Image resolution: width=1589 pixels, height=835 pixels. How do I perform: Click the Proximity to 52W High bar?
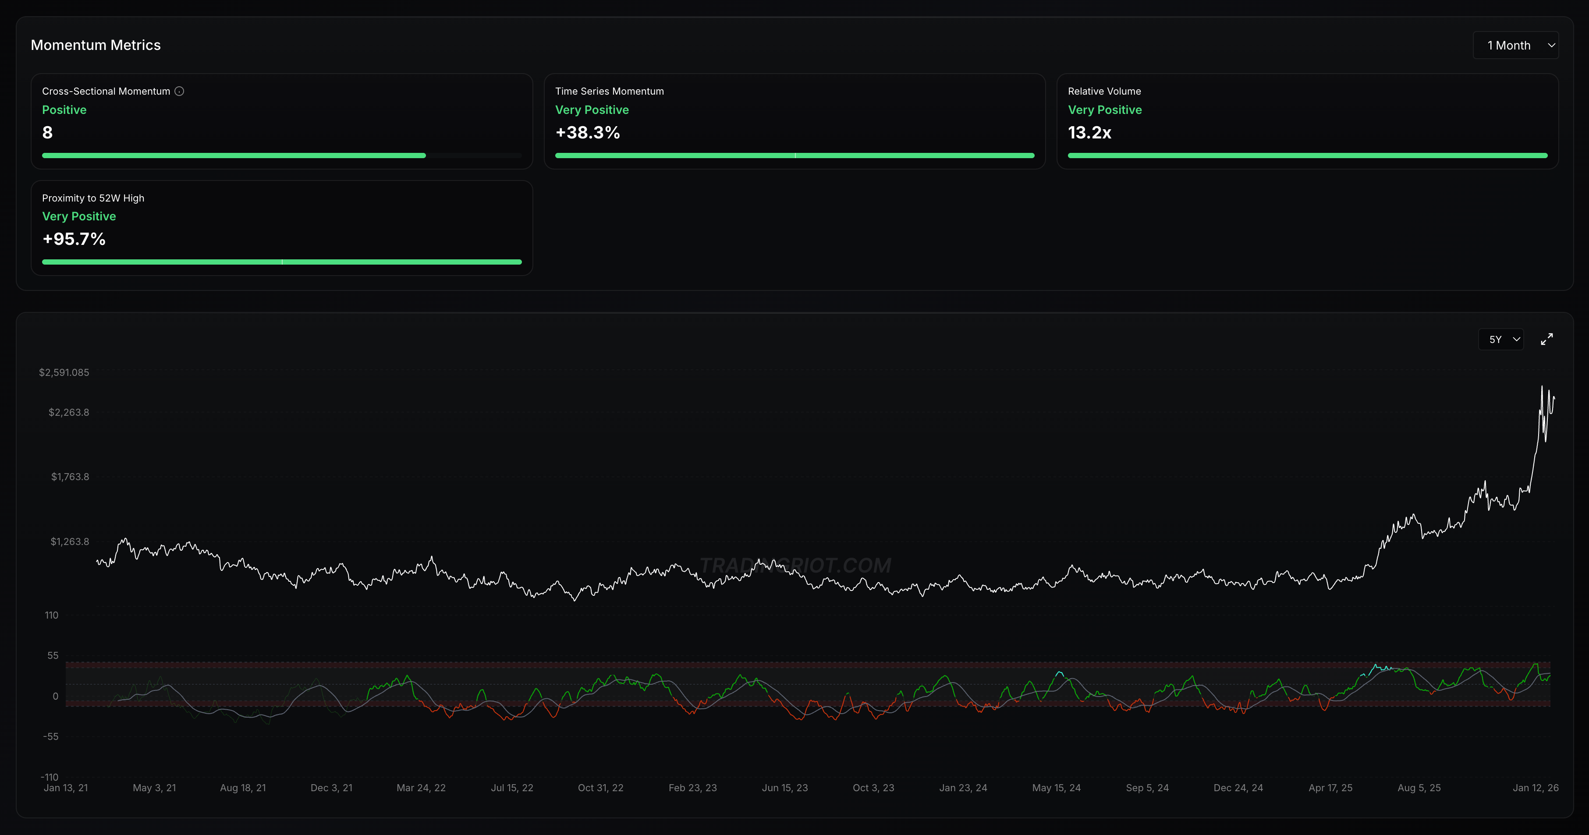(281, 262)
